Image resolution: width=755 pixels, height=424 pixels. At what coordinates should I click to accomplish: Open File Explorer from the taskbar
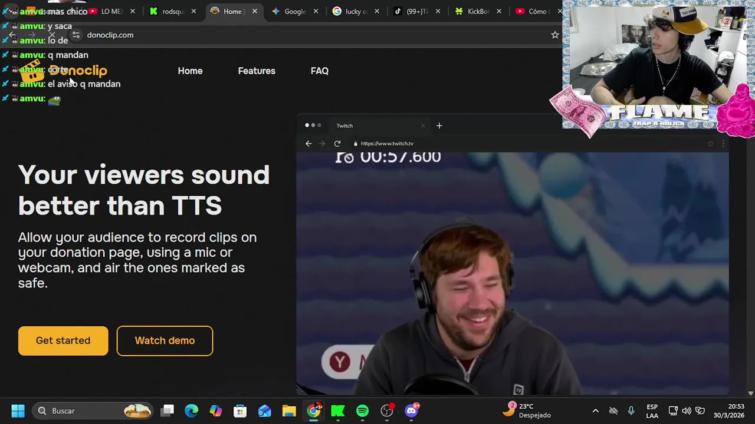click(289, 410)
